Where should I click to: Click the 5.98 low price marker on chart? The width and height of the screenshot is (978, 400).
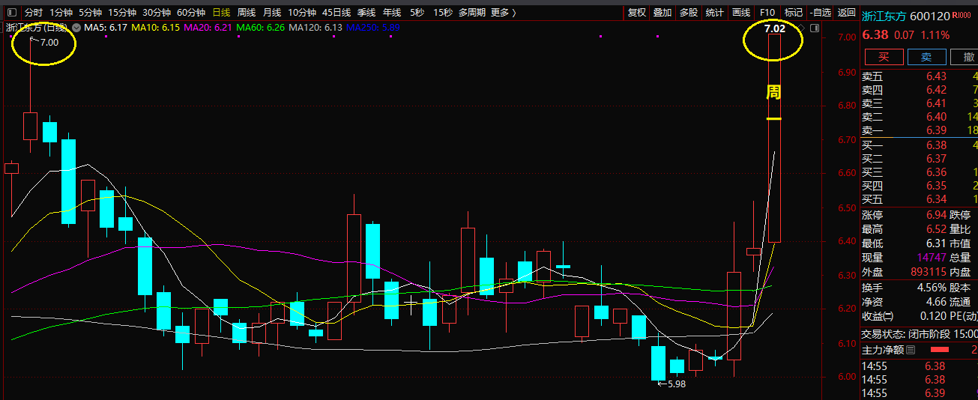pyautogui.click(x=677, y=384)
